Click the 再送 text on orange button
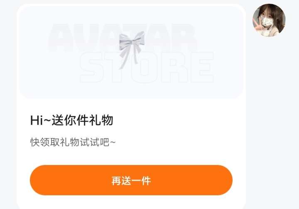 coord(121,181)
